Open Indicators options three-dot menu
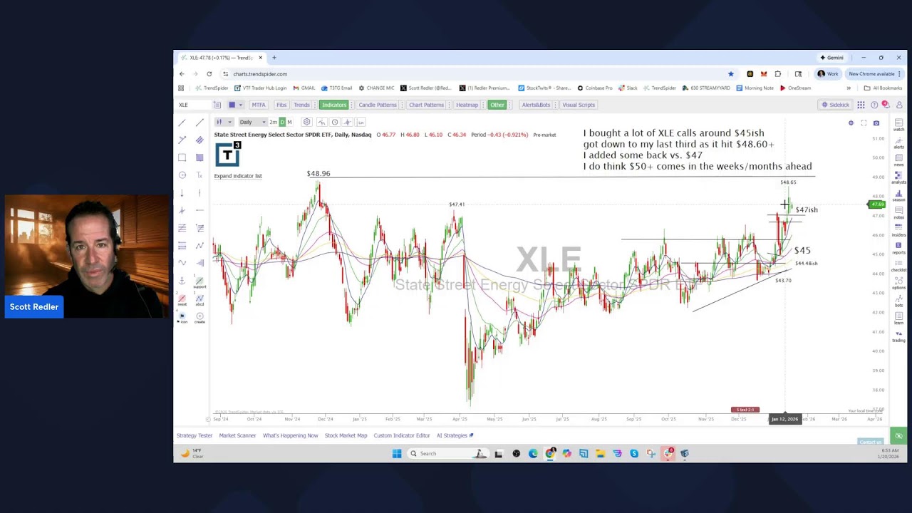Screen dimensions: 912x513 pyautogui.click(x=351, y=105)
